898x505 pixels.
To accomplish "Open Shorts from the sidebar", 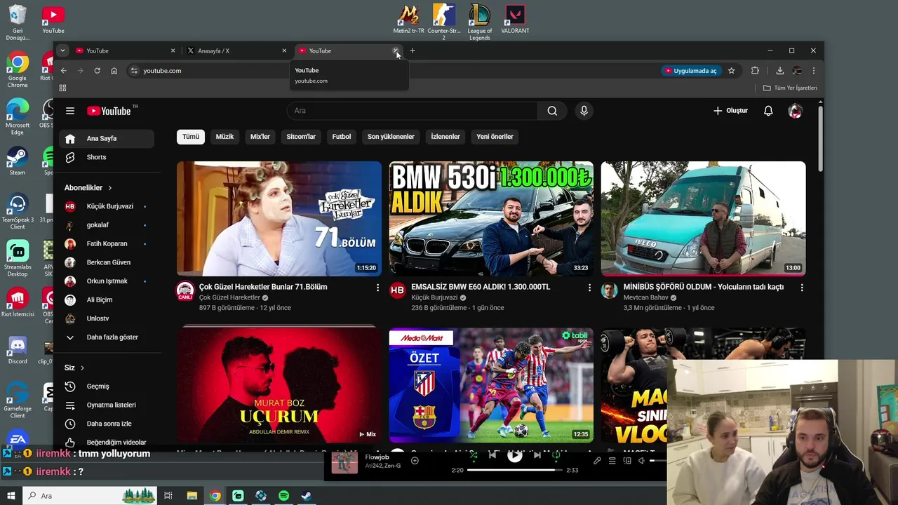I will click(107, 157).
